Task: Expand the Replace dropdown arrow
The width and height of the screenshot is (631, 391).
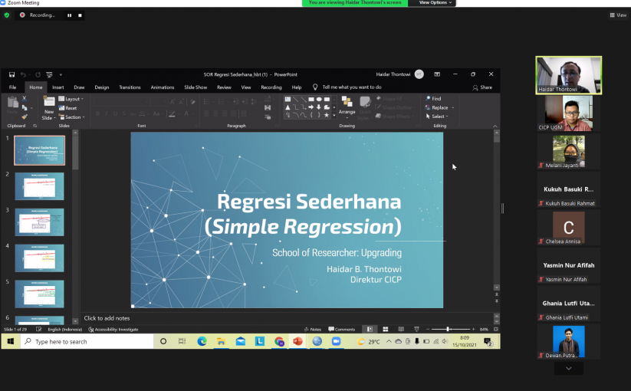Action: (453, 108)
